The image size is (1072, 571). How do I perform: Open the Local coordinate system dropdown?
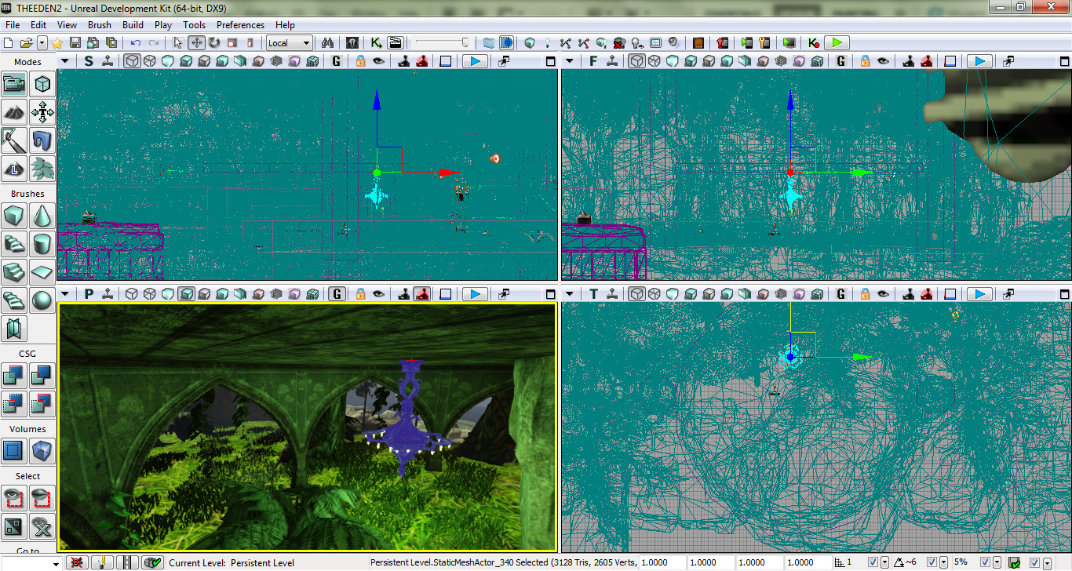pos(290,42)
